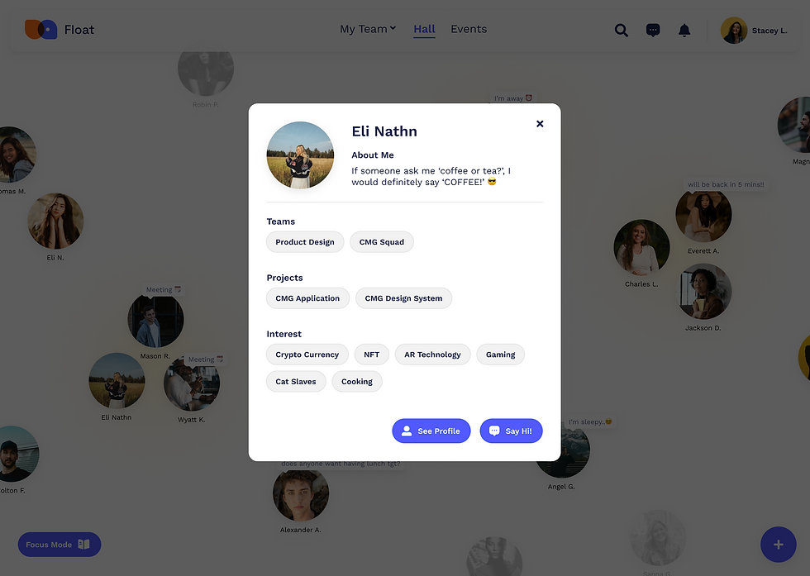This screenshot has height=576, width=810.
Task: Select the Cooking interest tag
Action: click(357, 381)
